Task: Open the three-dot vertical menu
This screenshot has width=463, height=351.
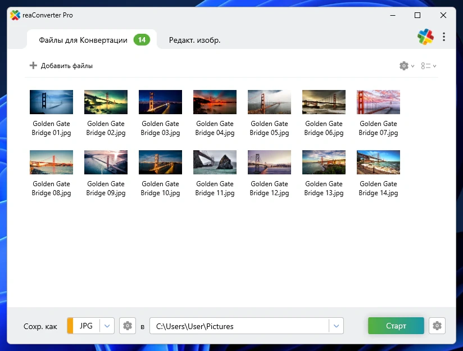Action: pos(444,37)
